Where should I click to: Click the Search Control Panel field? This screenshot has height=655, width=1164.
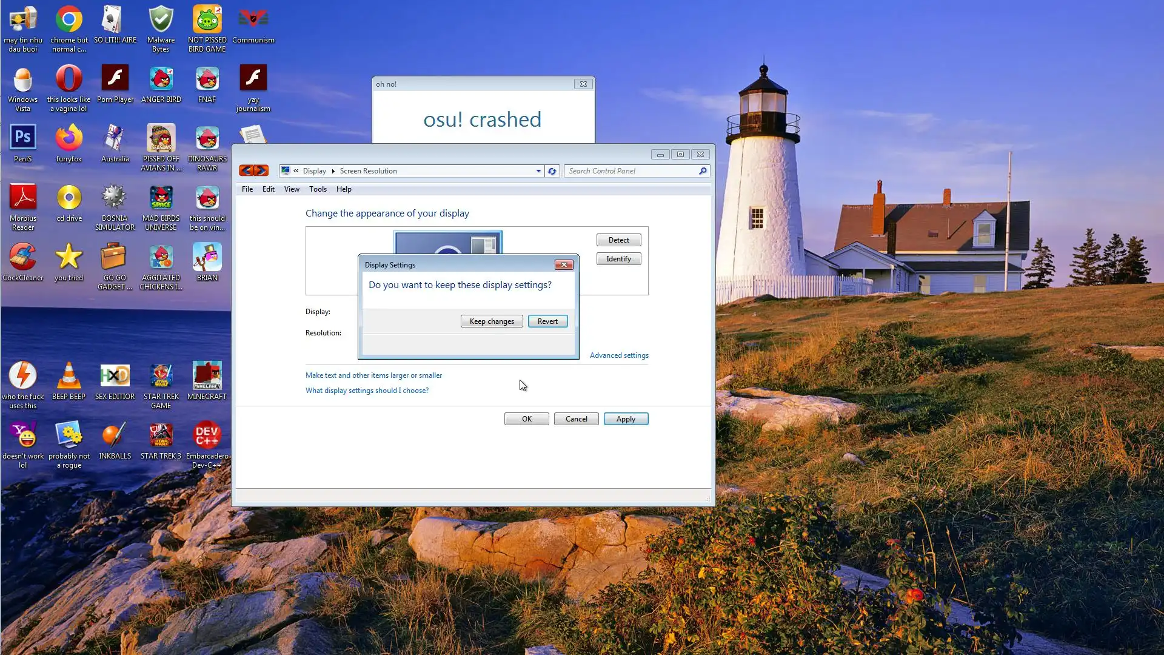point(630,171)
